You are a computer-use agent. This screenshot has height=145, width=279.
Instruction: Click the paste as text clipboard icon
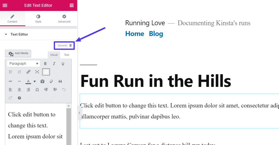43,81
